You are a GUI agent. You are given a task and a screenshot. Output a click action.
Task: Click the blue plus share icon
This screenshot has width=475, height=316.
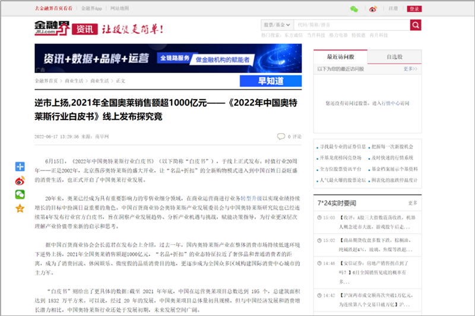pyautogui.click(x=20, y=167)
